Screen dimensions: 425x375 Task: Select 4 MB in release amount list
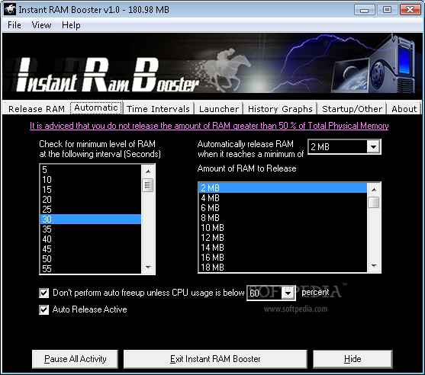point(283,198)
